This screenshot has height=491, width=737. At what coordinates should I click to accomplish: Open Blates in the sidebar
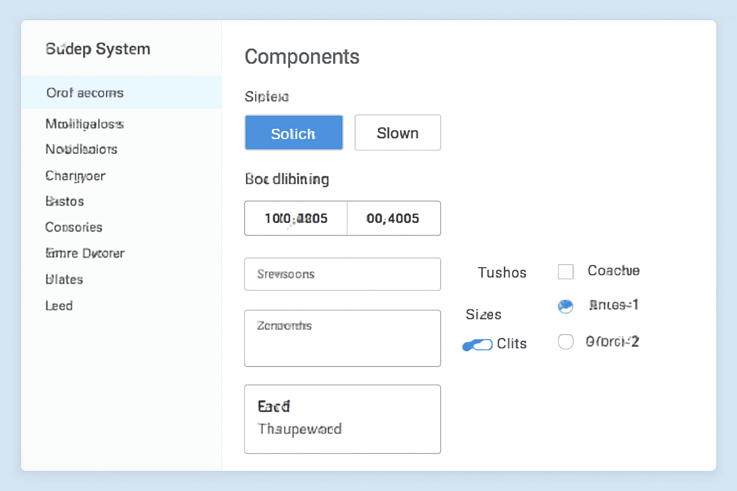coord(64,280)
